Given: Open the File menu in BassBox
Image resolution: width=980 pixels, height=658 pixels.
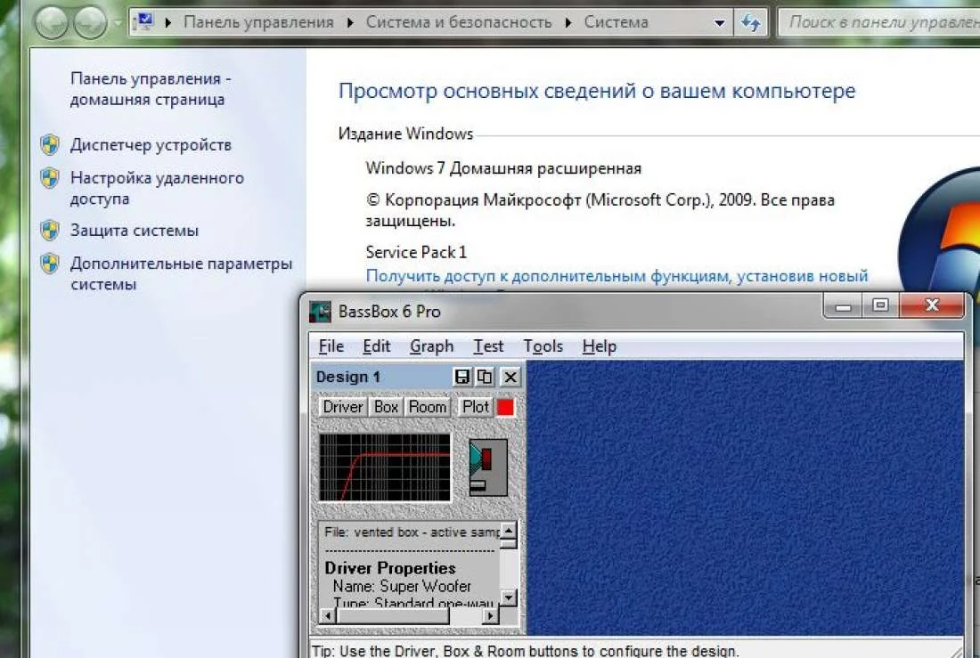Looking at the screenshot, I should [x=331, y=346].
